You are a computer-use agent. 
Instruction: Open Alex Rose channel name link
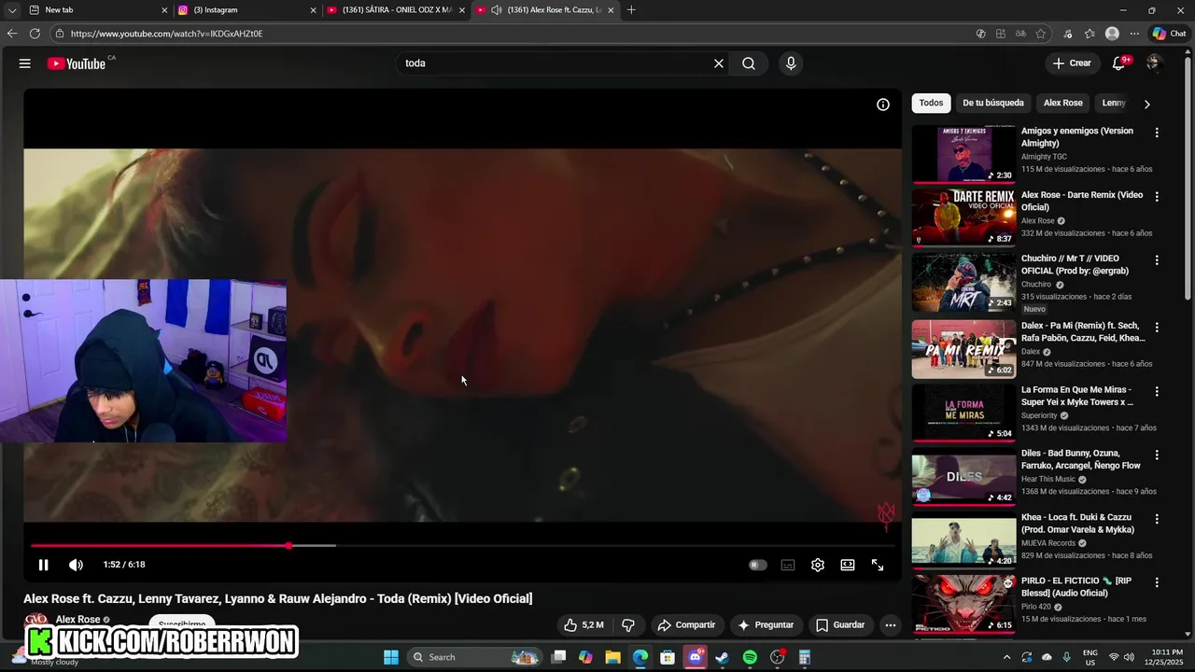click(x=77, y=620)
